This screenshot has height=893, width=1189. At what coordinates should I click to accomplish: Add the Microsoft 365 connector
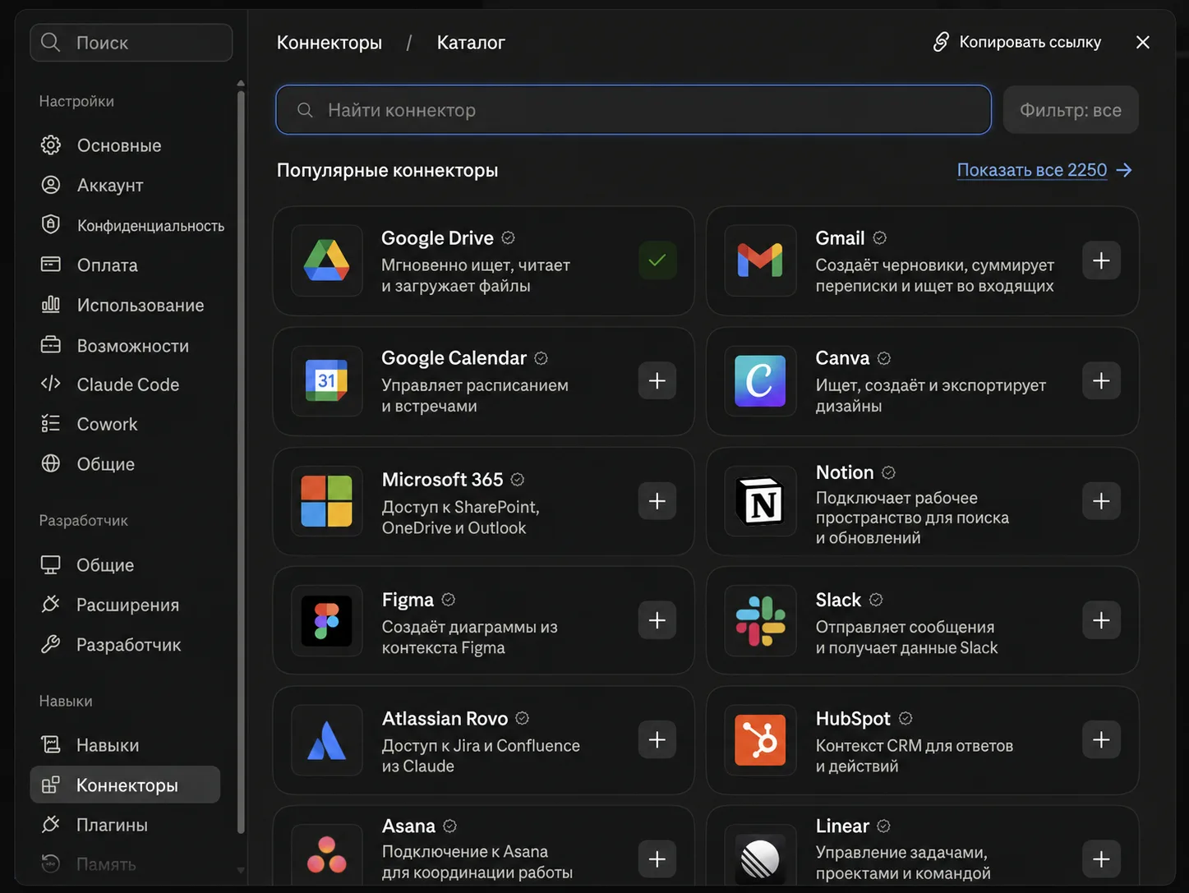(657, 501)
